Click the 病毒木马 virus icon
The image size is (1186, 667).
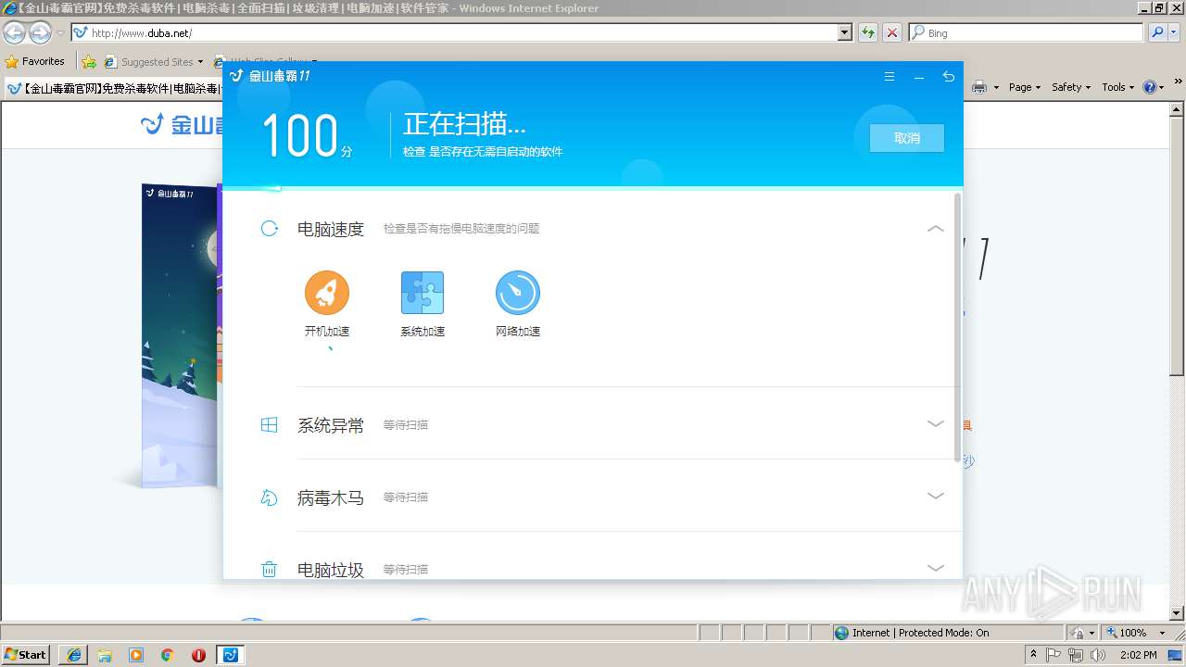click(x=270, y=497)
